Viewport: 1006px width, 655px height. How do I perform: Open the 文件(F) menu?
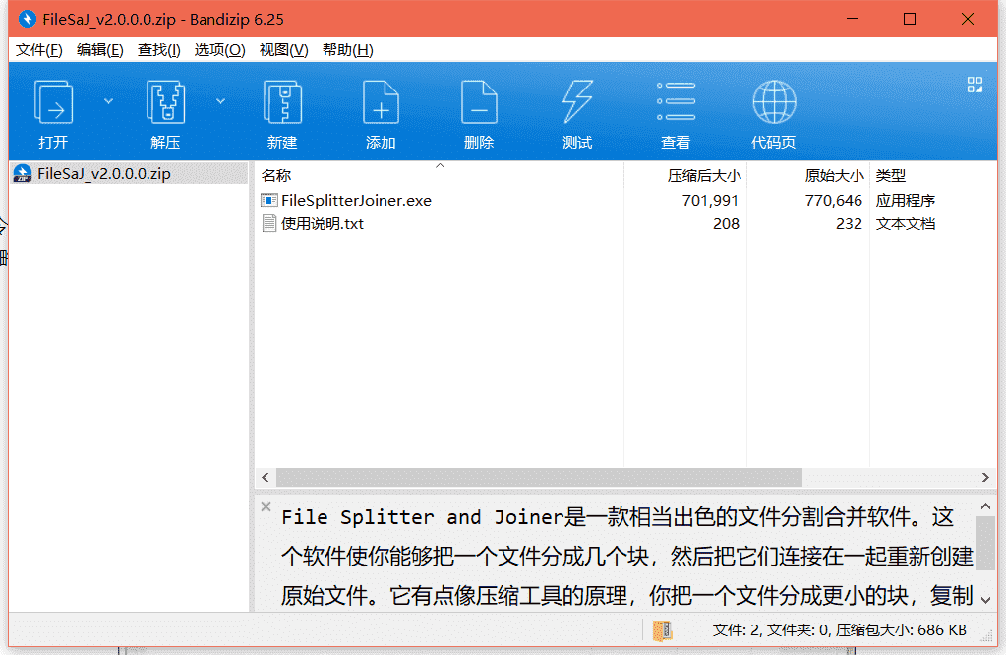tap(38, 50)
